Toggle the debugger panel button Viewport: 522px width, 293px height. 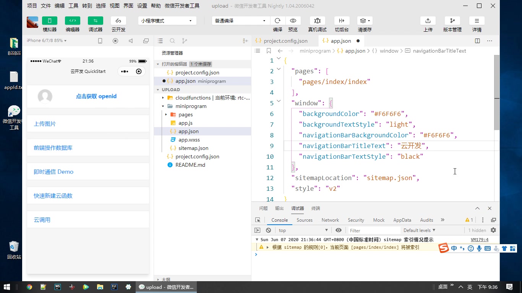[x=96, y=21]
